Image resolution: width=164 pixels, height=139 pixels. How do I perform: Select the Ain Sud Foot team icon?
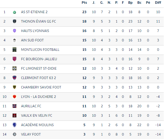click(x=14, y=40)
